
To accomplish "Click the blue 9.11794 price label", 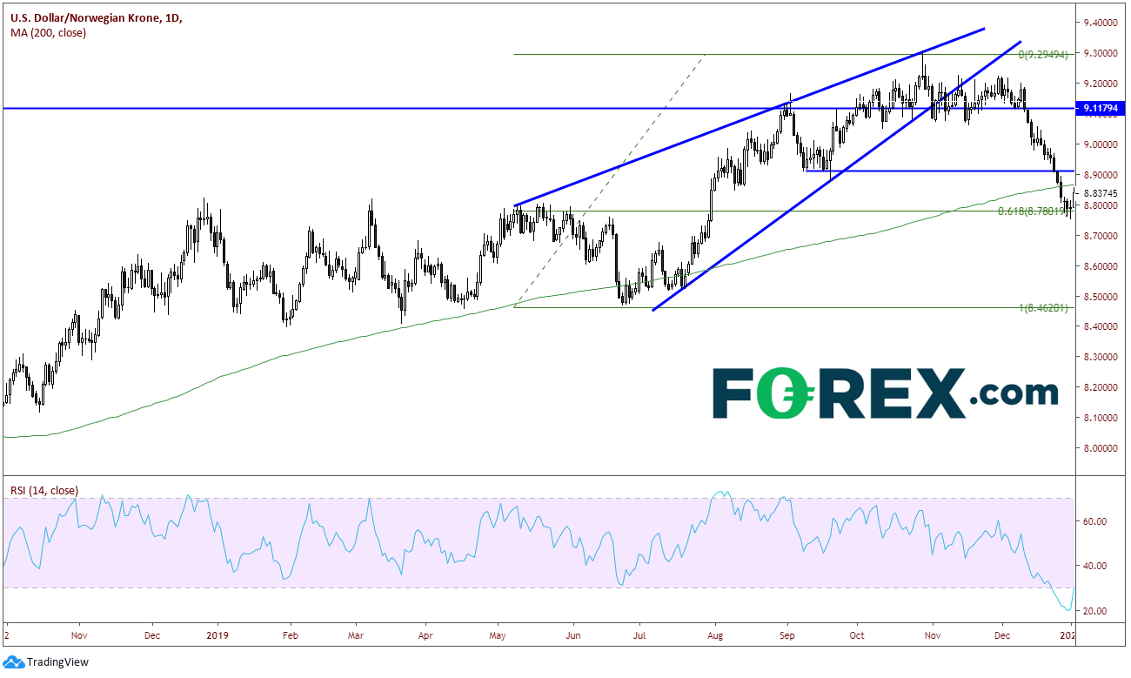I will (x=1100, y=109).
